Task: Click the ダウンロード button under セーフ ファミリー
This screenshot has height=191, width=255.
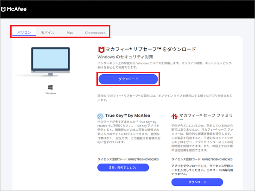Action: coord(197,182)
